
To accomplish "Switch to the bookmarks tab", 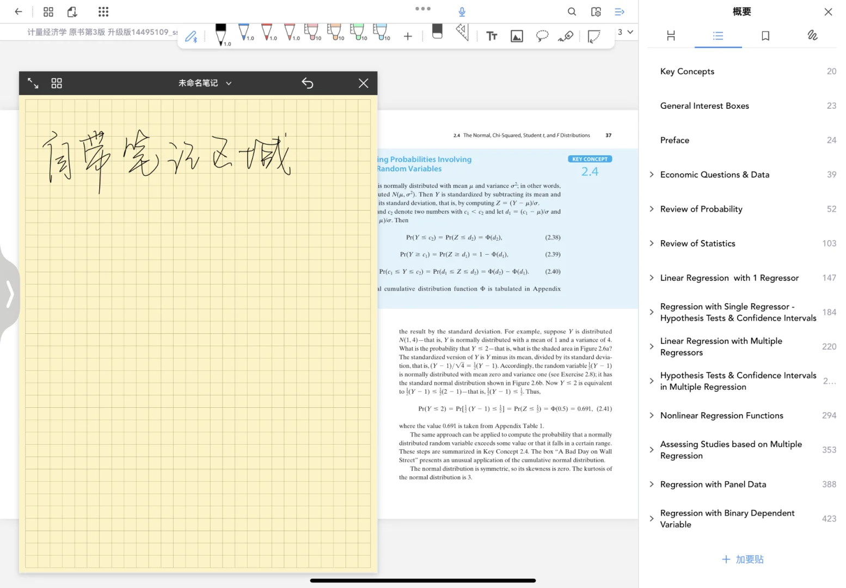I will click(765, 35).
